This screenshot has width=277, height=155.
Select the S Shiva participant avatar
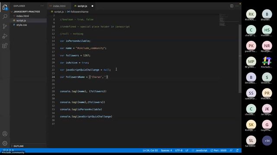[x=267, y=77]
